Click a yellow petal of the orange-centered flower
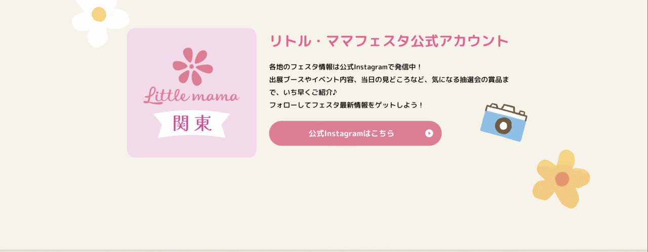 (x=565, y=160)
